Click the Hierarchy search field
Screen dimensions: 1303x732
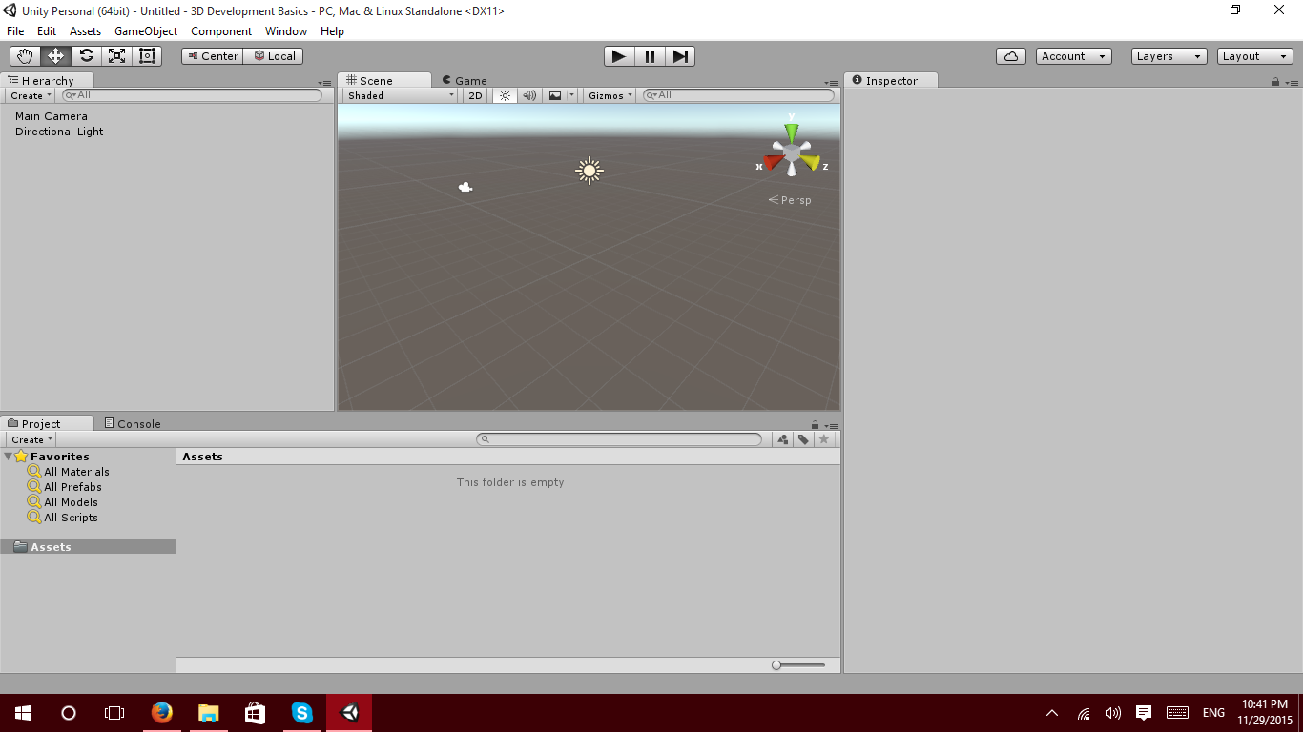tap(192, 95)
